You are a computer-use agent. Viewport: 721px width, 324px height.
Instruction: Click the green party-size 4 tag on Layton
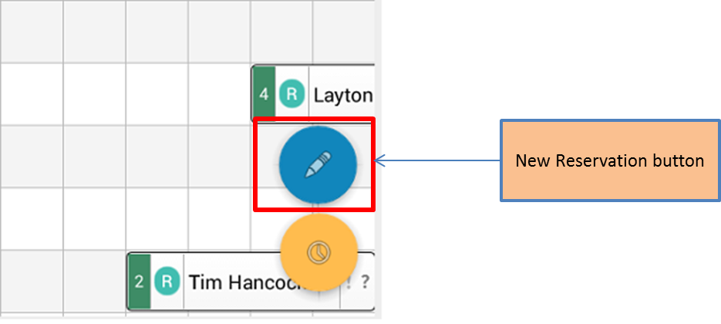(264, 94)
